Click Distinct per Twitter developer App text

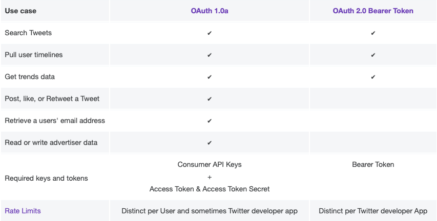pos(373,211)
